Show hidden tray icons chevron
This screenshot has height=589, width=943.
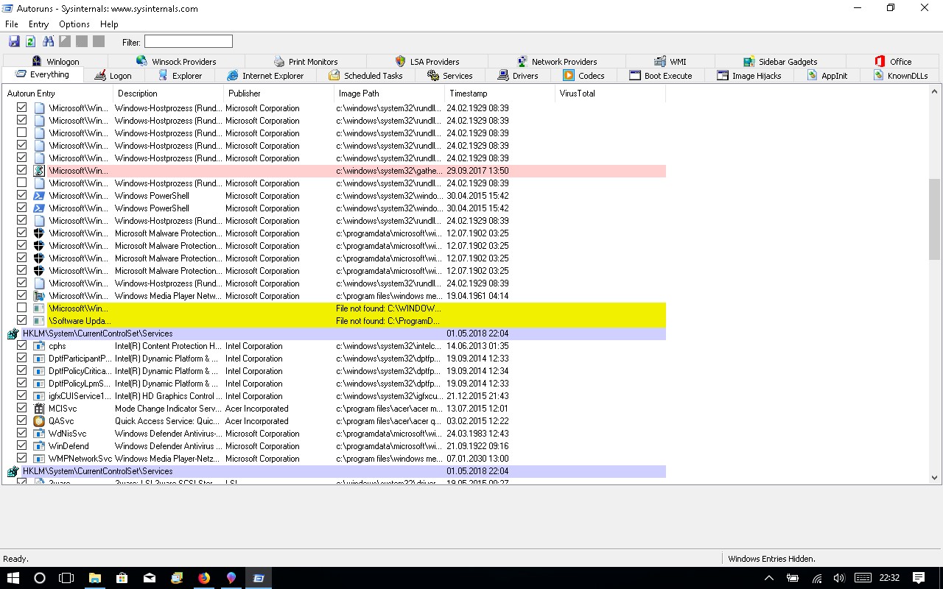768,578
